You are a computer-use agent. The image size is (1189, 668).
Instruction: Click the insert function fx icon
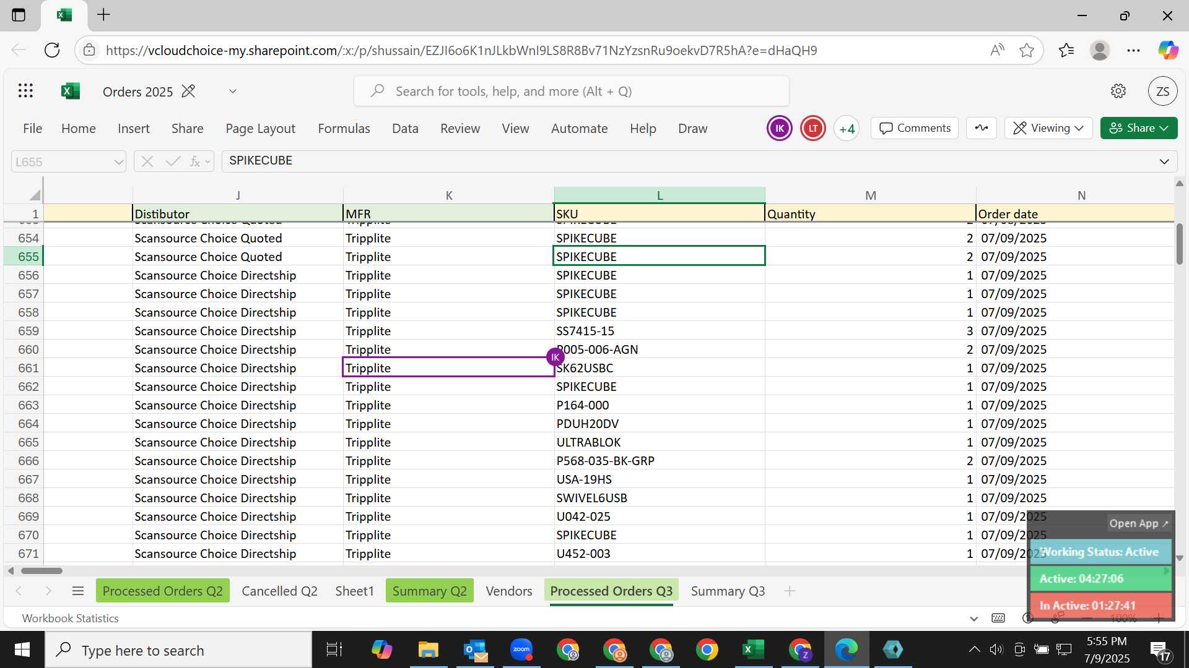(x=194, y=161)
